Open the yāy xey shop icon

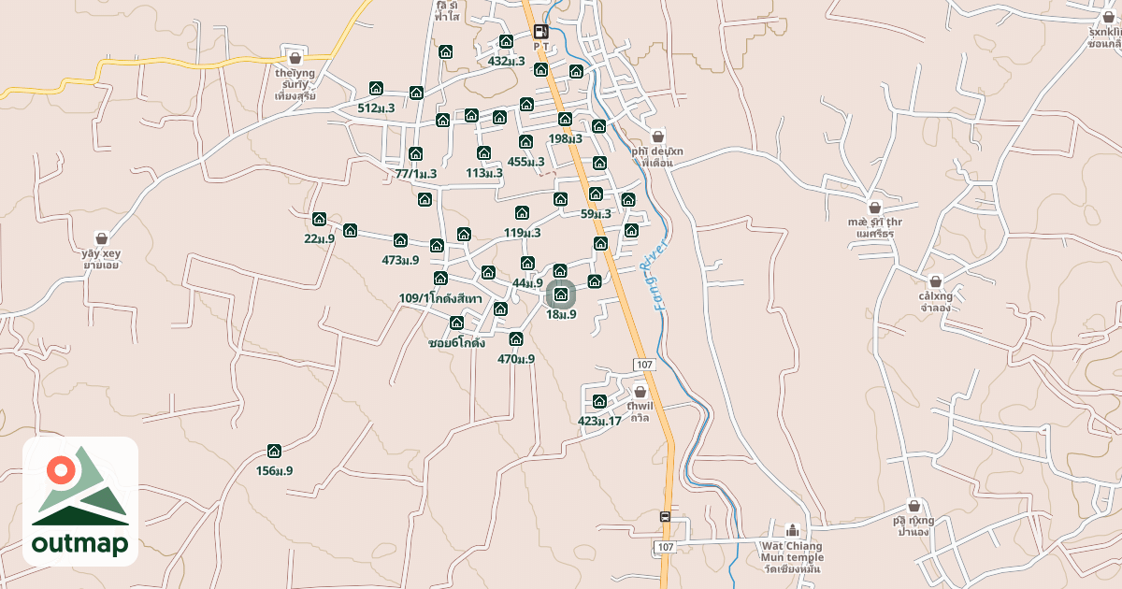101,238
